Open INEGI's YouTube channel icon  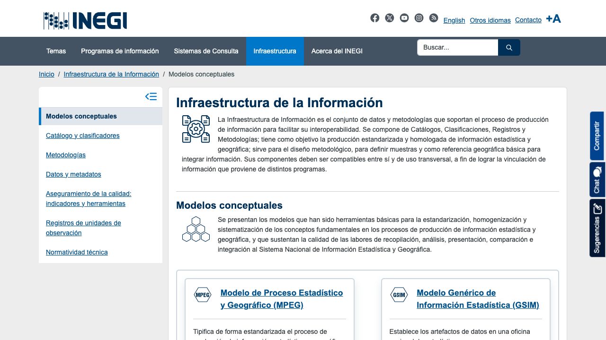[404, 18]
